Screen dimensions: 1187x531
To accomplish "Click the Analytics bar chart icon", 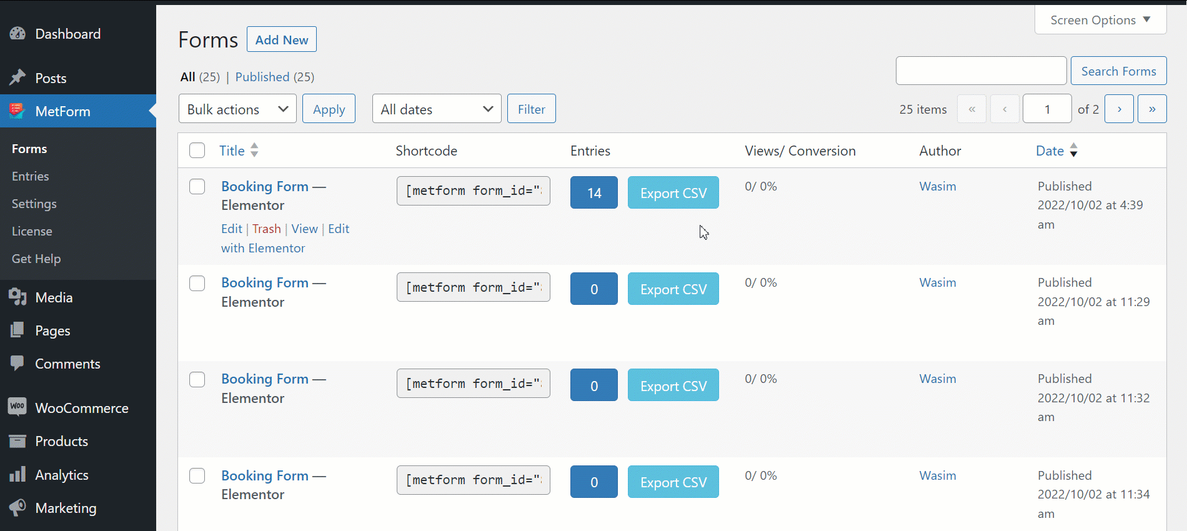I will click(x=17, y=475).
